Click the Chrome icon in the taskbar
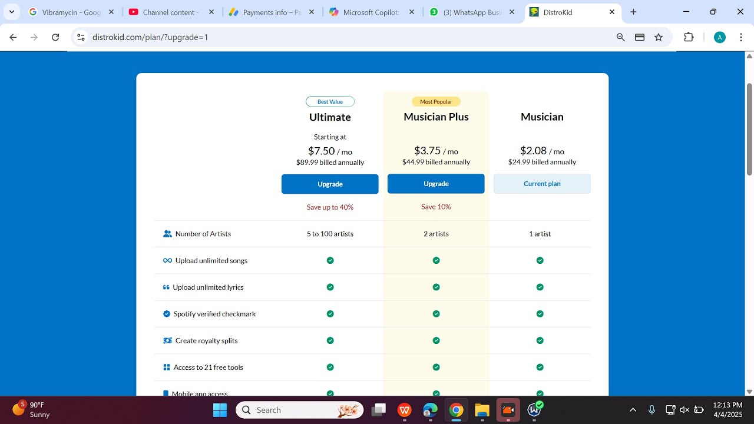The image size is (754, 424). pyautogui.click(x=456, y=410)
